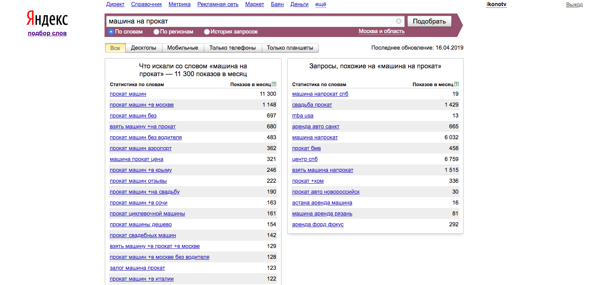Open the "прокат машин без водителя" query link
595x285 pixels.
coord(146,137)
